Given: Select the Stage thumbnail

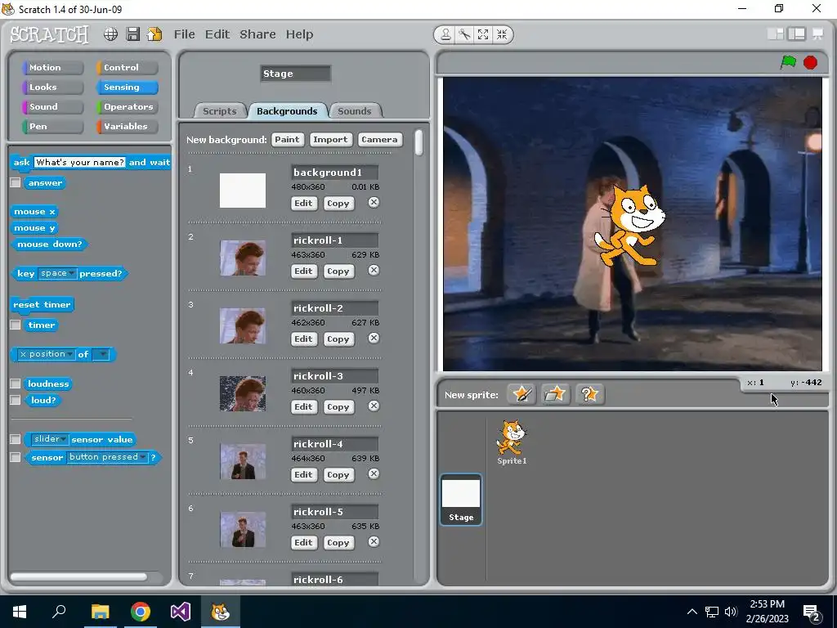Looking at the screenshot, I should [x=461, y=500].
